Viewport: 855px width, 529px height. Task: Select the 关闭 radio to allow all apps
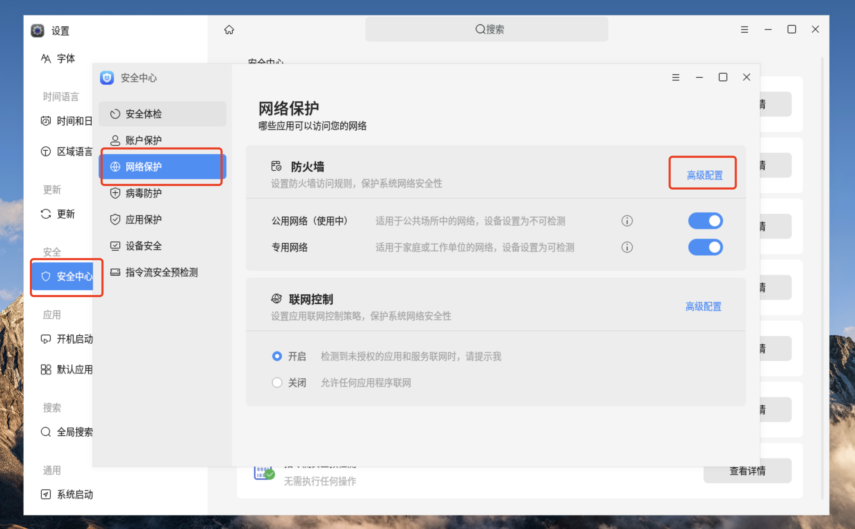(x=277, y=383)
